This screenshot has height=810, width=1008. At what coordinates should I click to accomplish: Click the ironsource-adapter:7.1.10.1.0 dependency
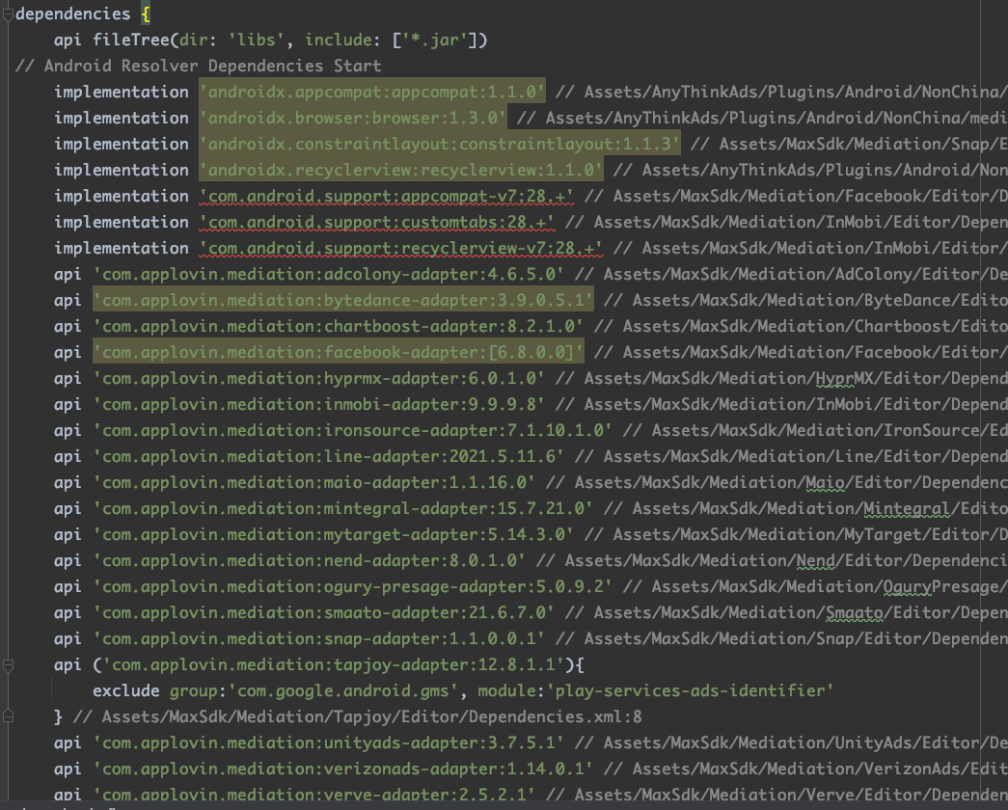point(353,431)
